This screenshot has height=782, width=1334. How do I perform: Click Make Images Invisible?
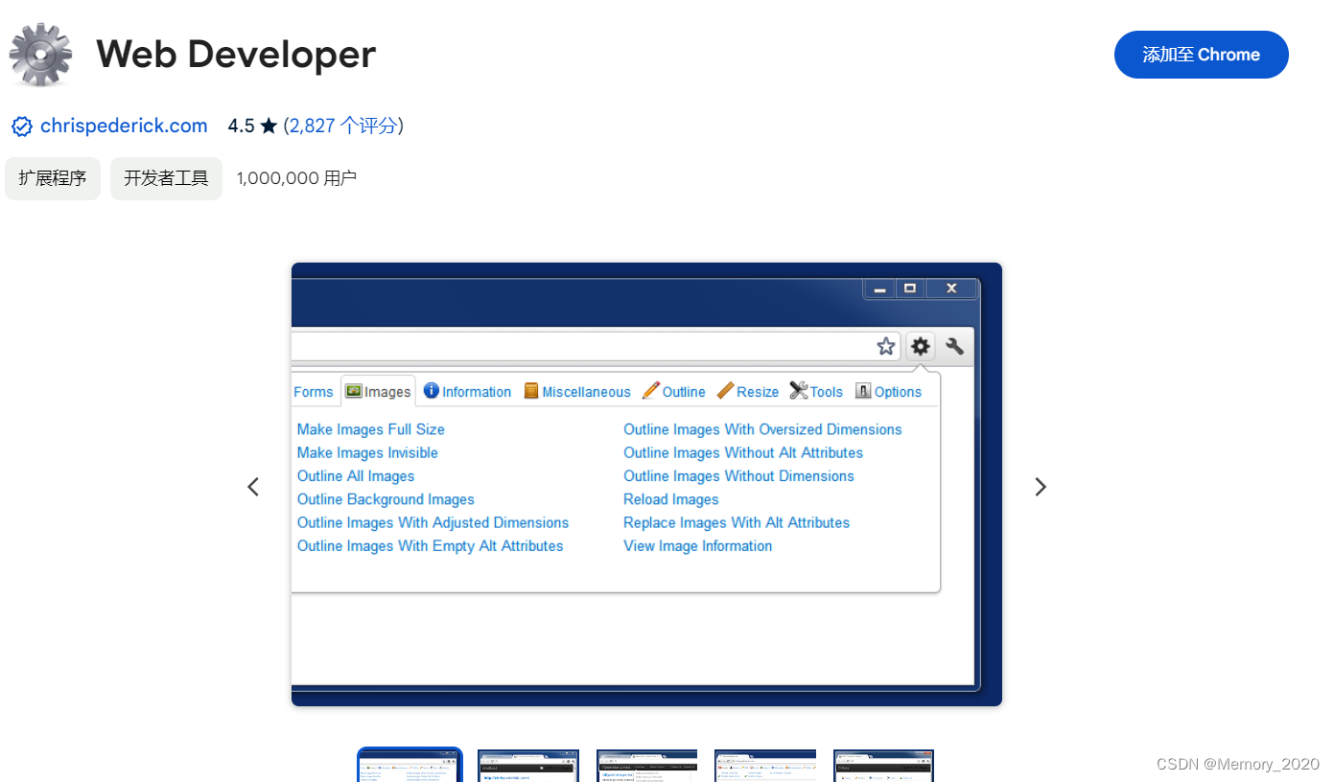[367, 452]
